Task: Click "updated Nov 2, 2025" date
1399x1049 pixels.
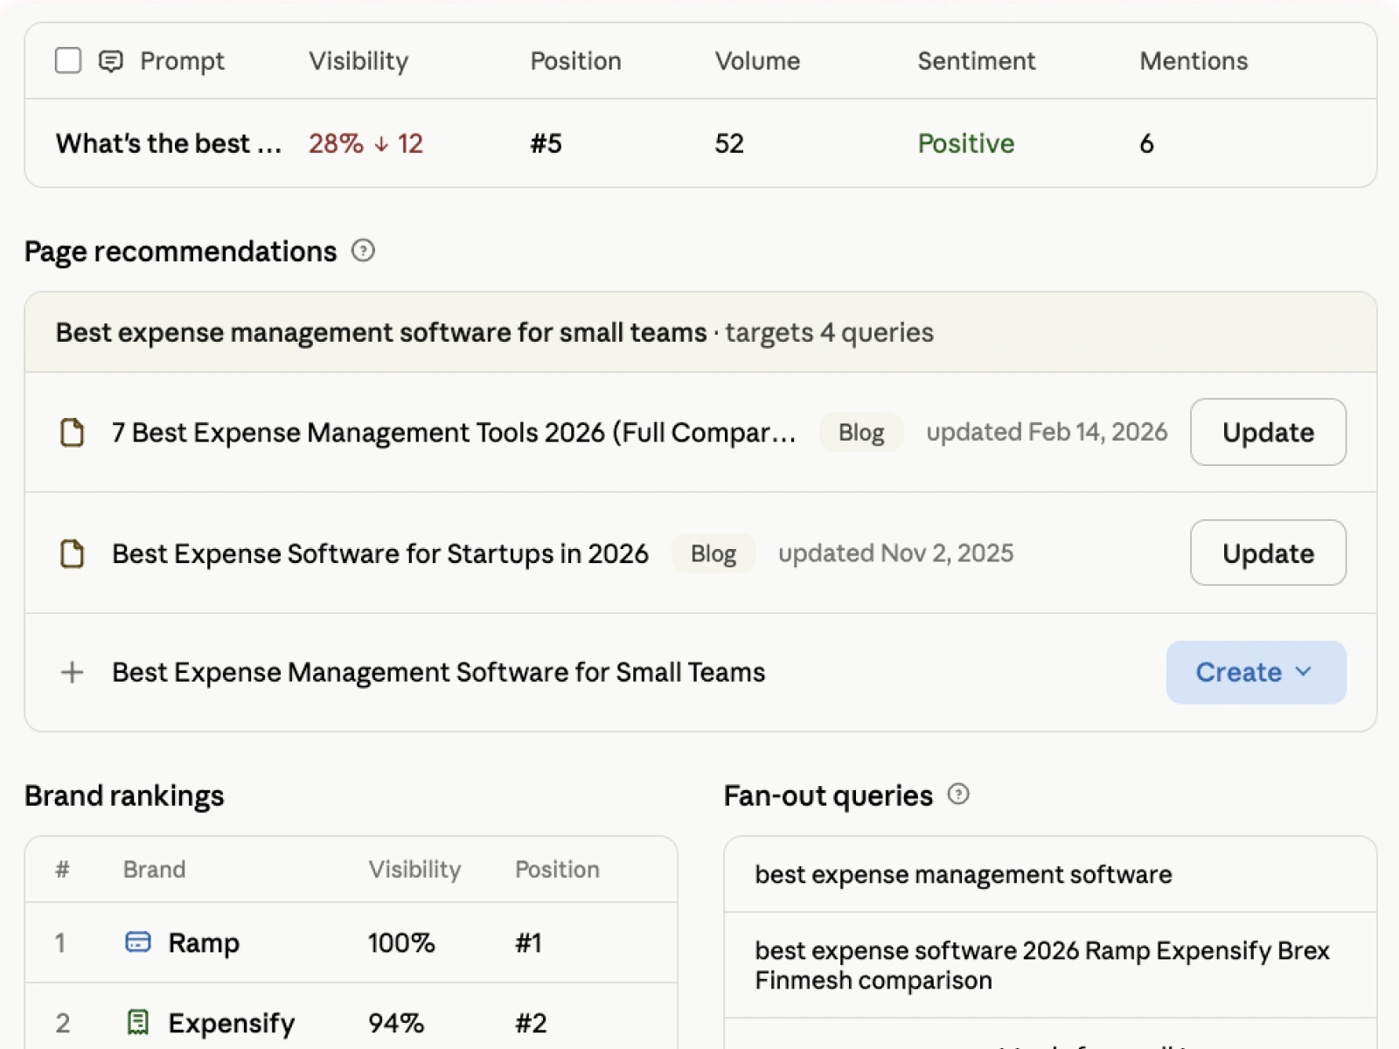Action: tap(895, 553)
